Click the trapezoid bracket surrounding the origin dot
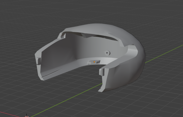Viewport: 183px width, 117px height. 94,62
